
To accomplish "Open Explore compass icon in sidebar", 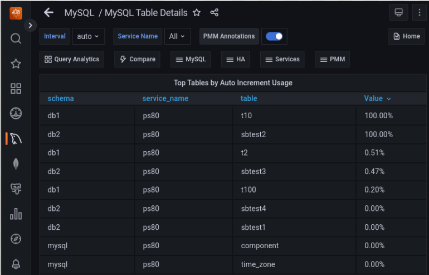I will pyautogui.click(x=16, y=239).
